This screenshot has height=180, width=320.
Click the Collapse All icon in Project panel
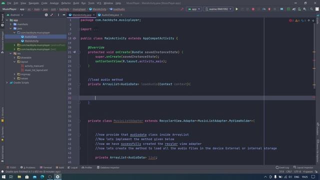coord(51,15)
